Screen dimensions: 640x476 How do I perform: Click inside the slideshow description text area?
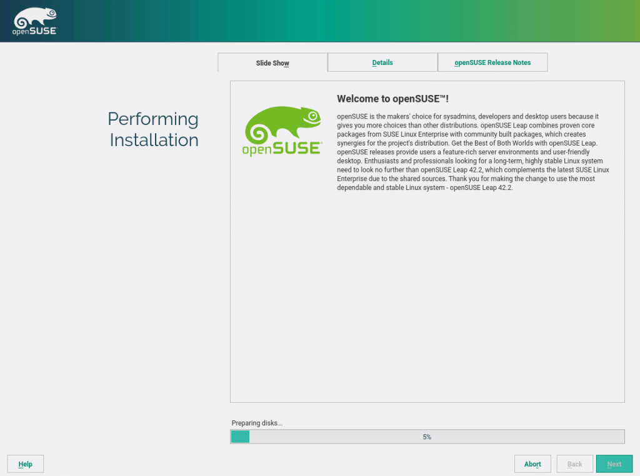[472, 152]
